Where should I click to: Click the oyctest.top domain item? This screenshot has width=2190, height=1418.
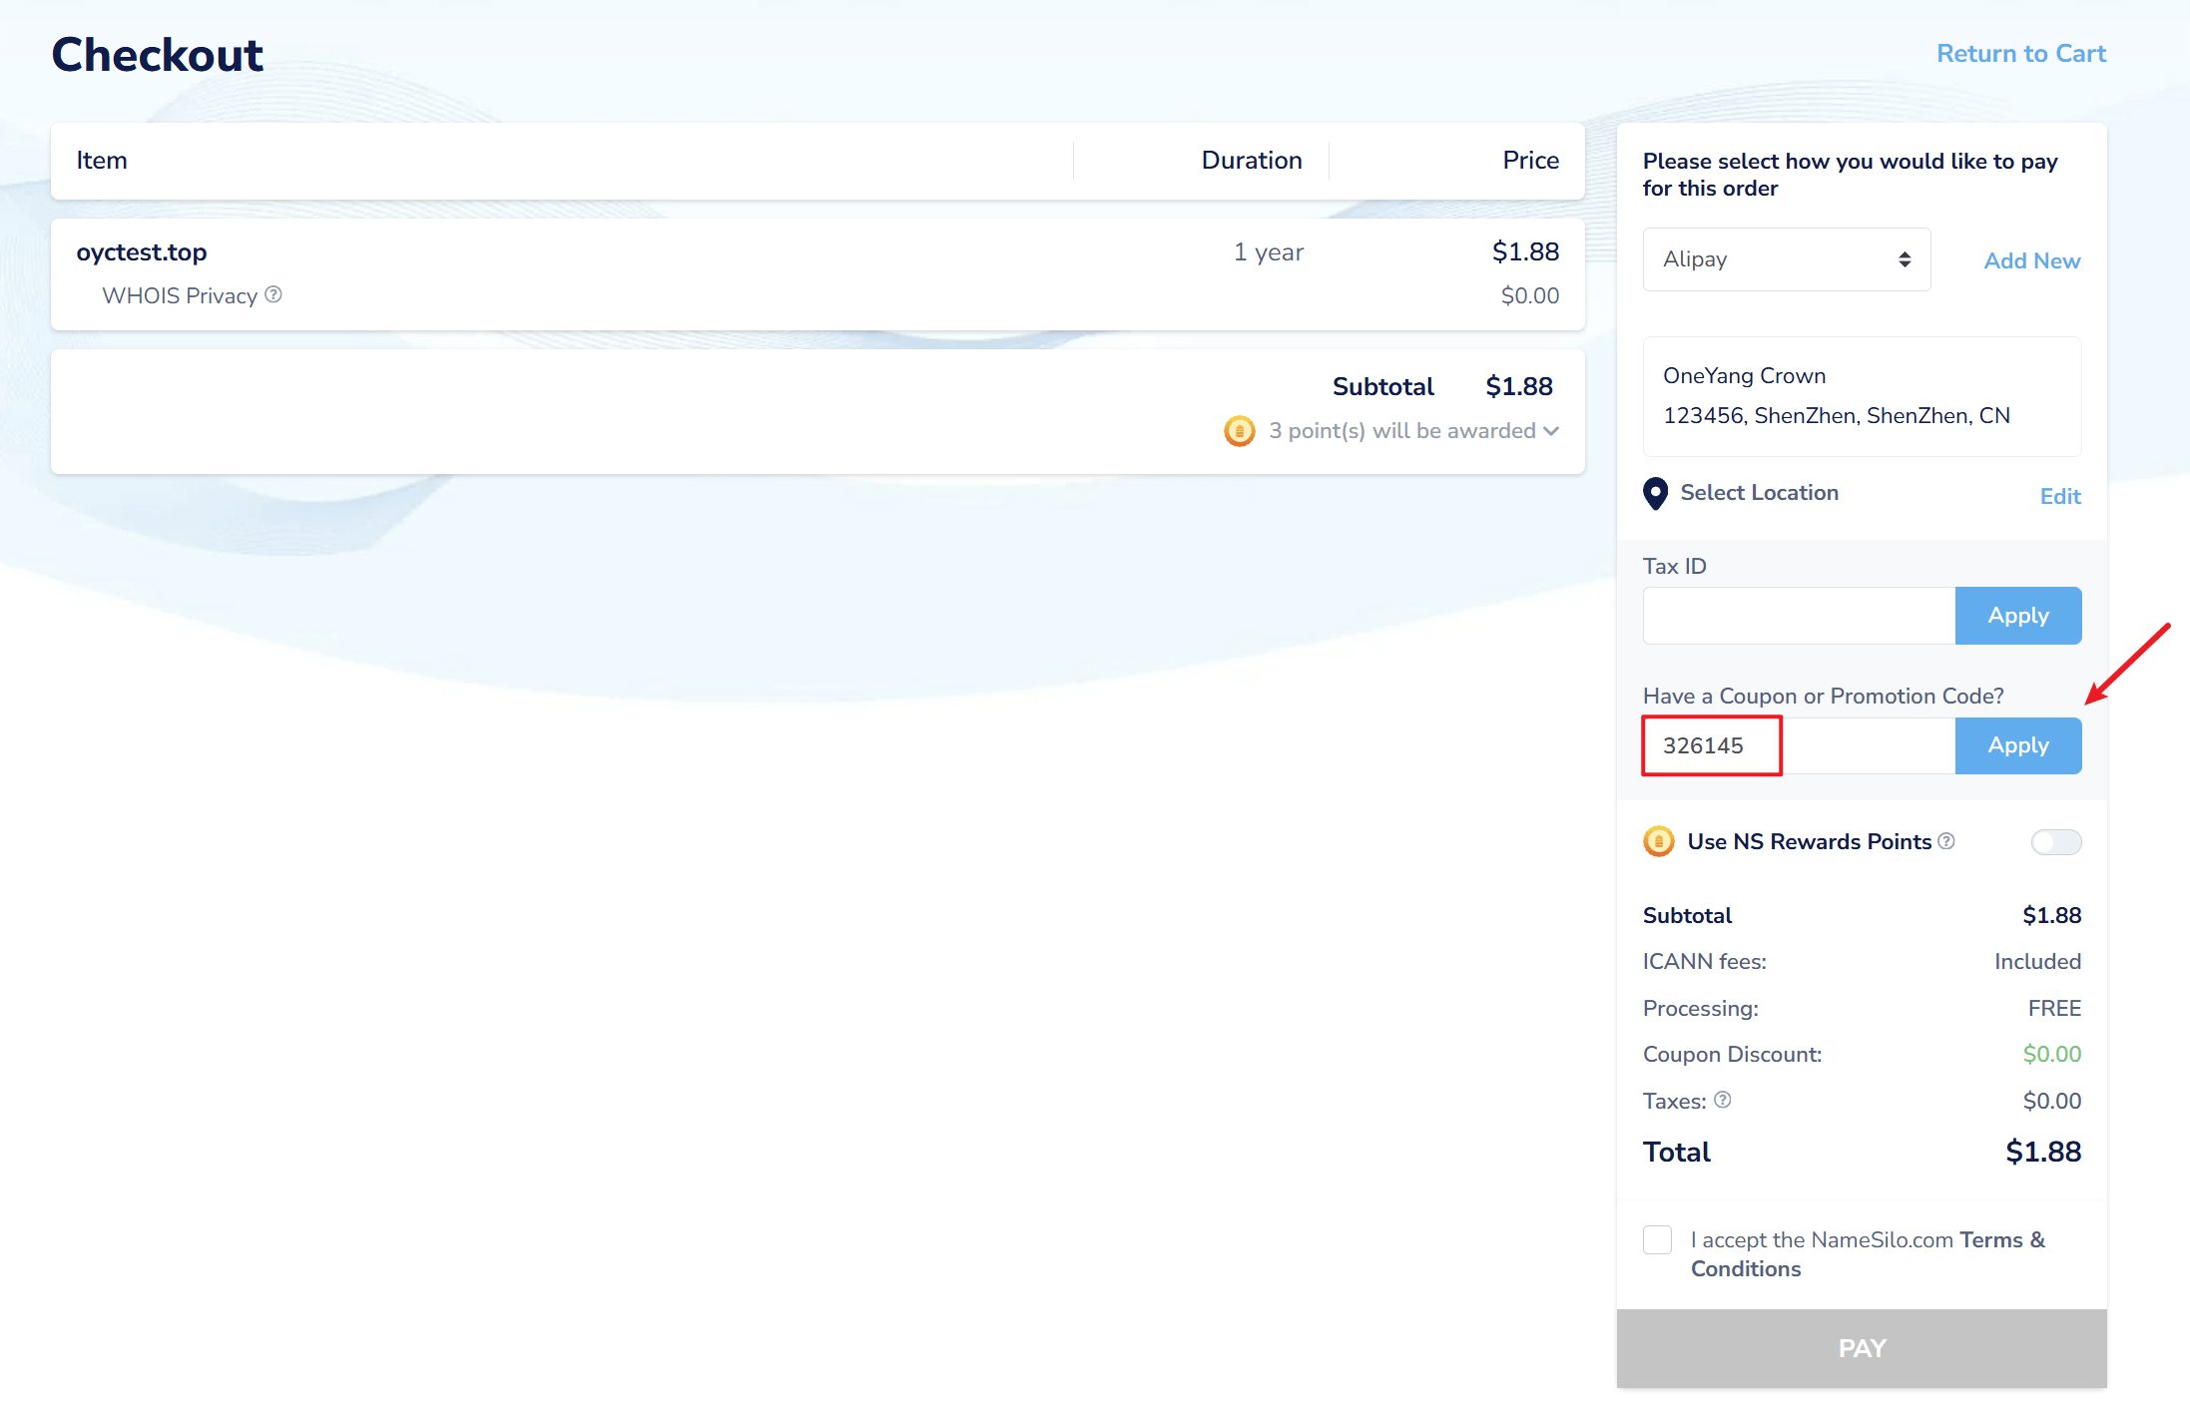tap(142, 252)
